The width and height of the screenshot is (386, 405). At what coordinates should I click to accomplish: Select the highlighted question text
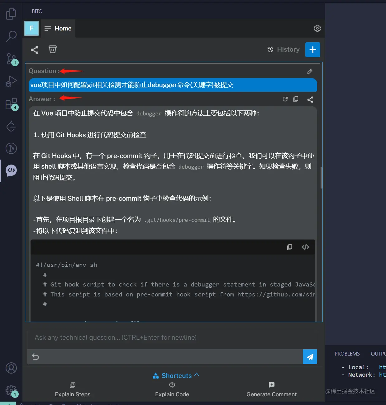tap(132, 85)
